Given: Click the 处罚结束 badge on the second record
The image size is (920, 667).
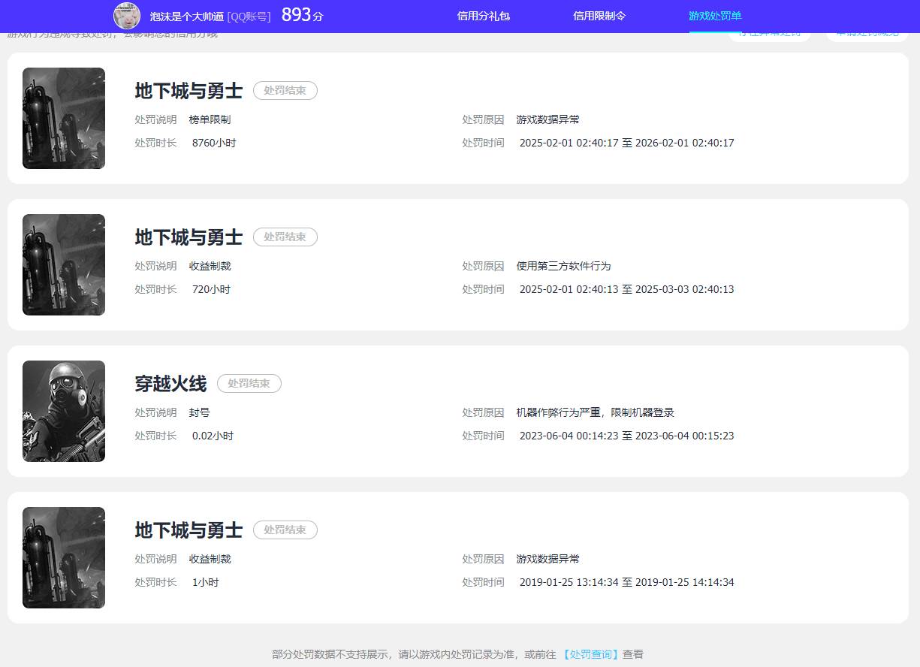Looking at the screenshot, I should [285, 237].
